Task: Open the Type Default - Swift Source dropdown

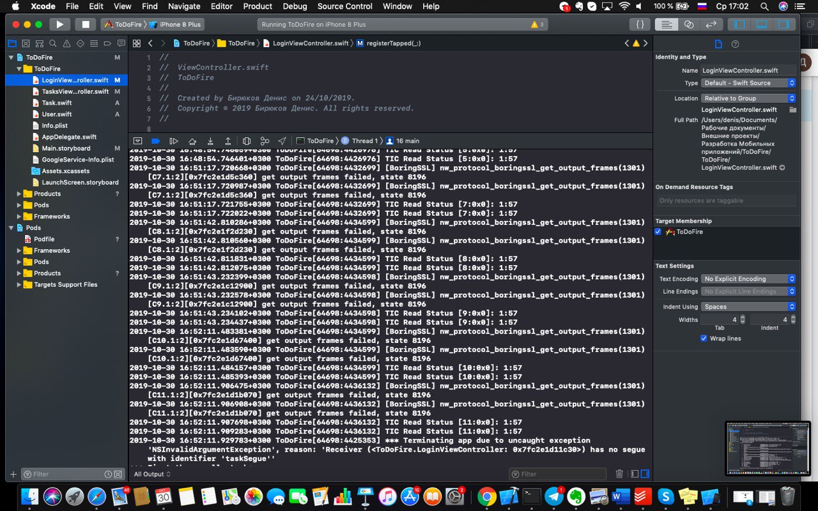Action: coord(748,83)
